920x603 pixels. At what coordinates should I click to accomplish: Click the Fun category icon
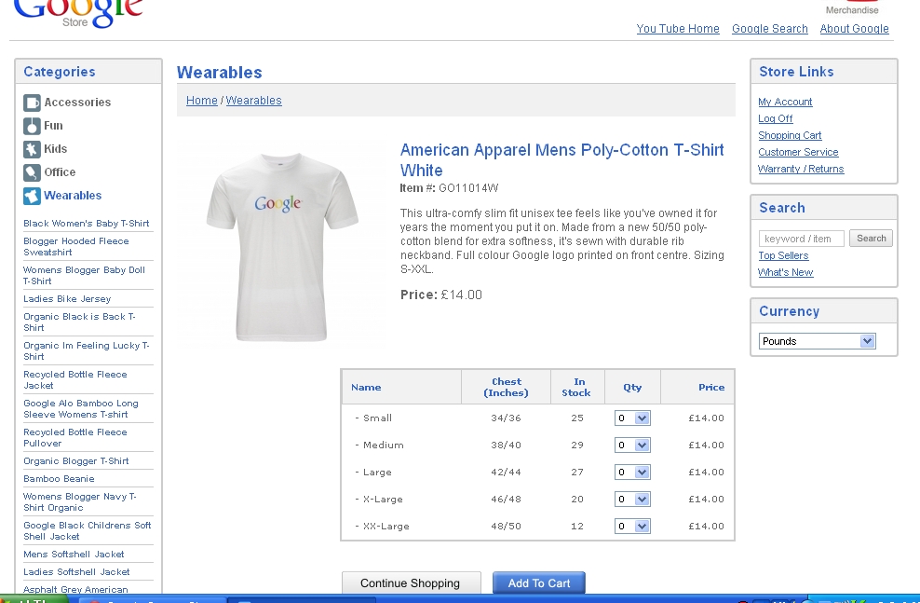[x=32, y=126]
